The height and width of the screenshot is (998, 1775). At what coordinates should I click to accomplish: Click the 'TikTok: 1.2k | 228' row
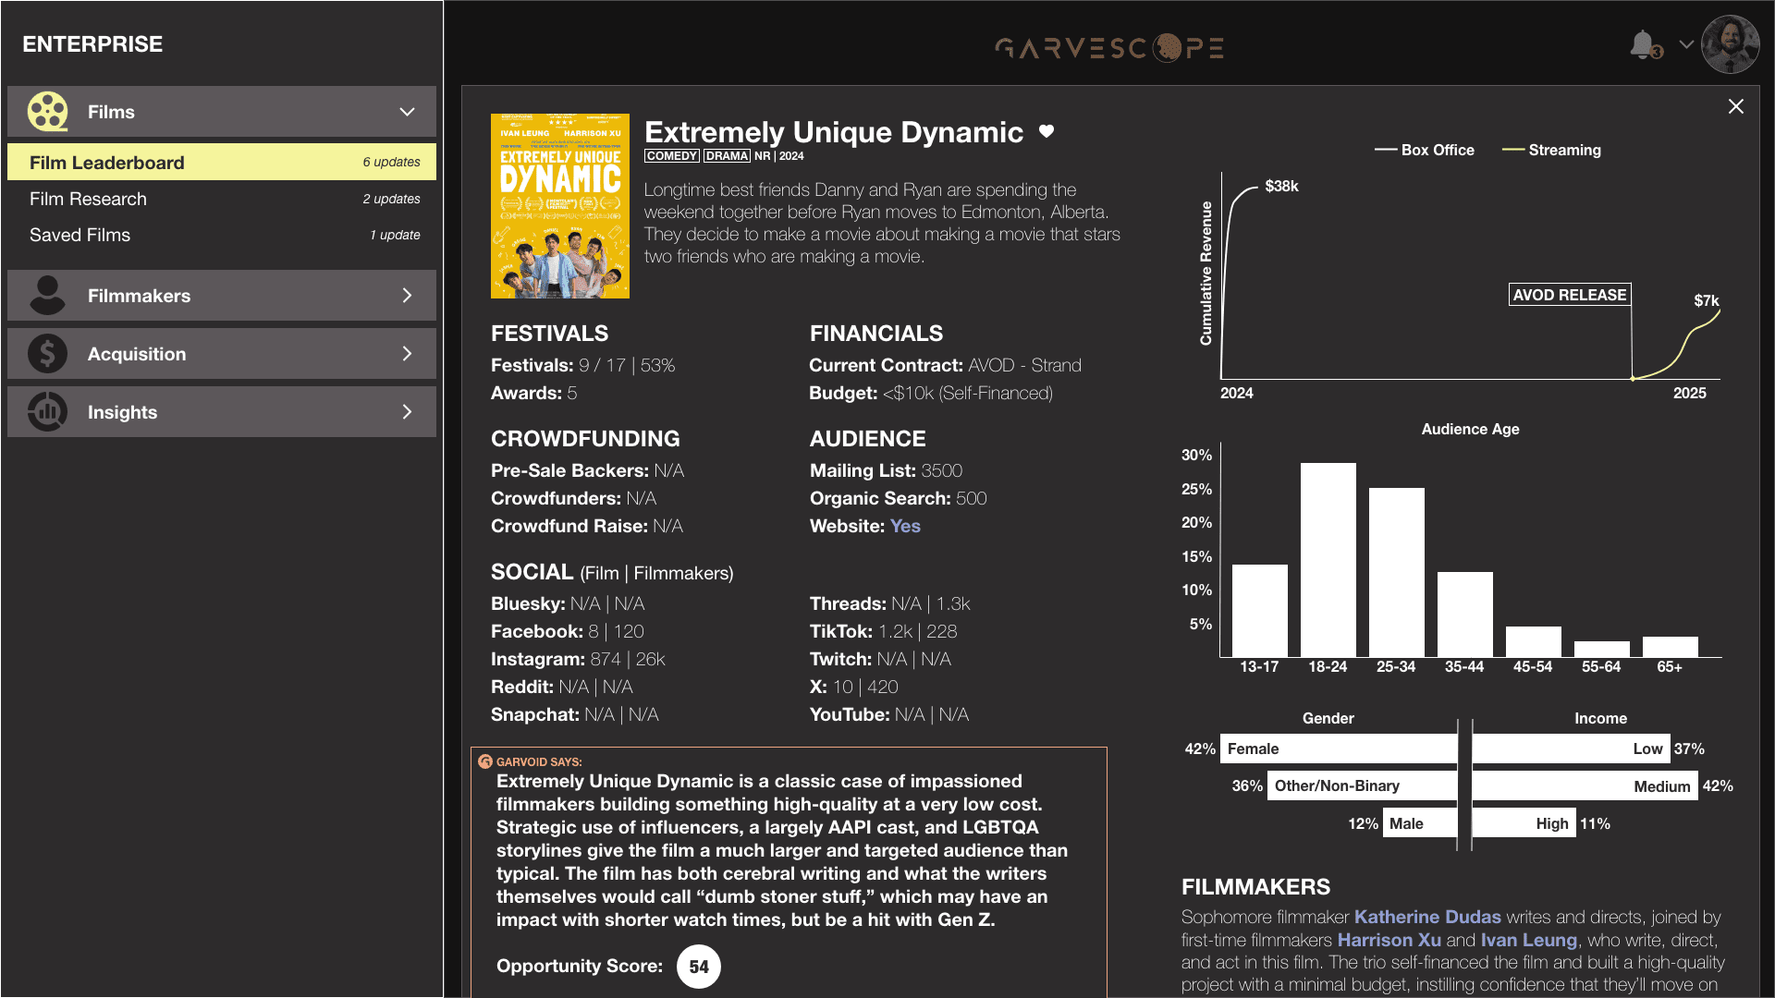pos(883,631)
